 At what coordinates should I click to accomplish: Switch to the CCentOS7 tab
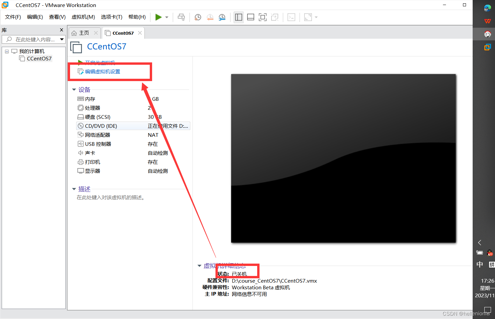(123, 33)
